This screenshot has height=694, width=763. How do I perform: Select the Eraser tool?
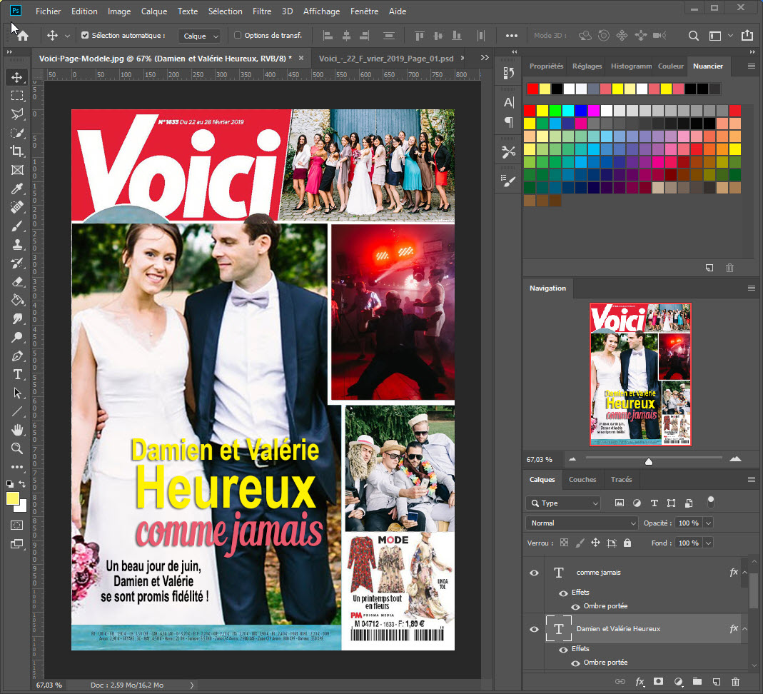tap(17, 281)
